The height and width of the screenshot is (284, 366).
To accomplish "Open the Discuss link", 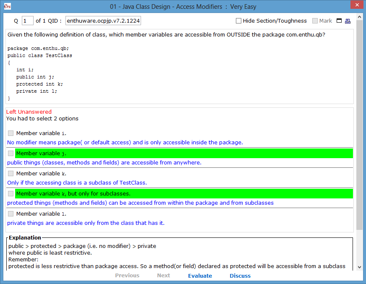I will pos(240,276).
